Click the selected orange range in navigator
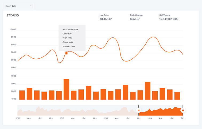 pyautogui.click(x=160, y=112)
